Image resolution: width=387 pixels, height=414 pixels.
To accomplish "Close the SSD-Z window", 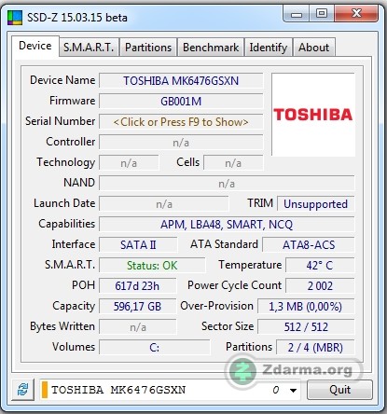I will tap(356, 14).
